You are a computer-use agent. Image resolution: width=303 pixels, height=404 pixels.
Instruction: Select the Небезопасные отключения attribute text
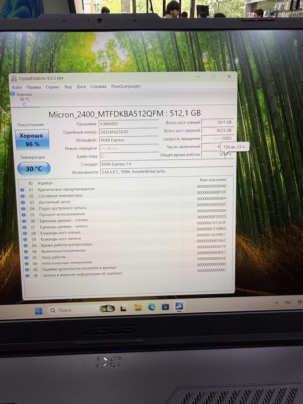coord(67,263)
